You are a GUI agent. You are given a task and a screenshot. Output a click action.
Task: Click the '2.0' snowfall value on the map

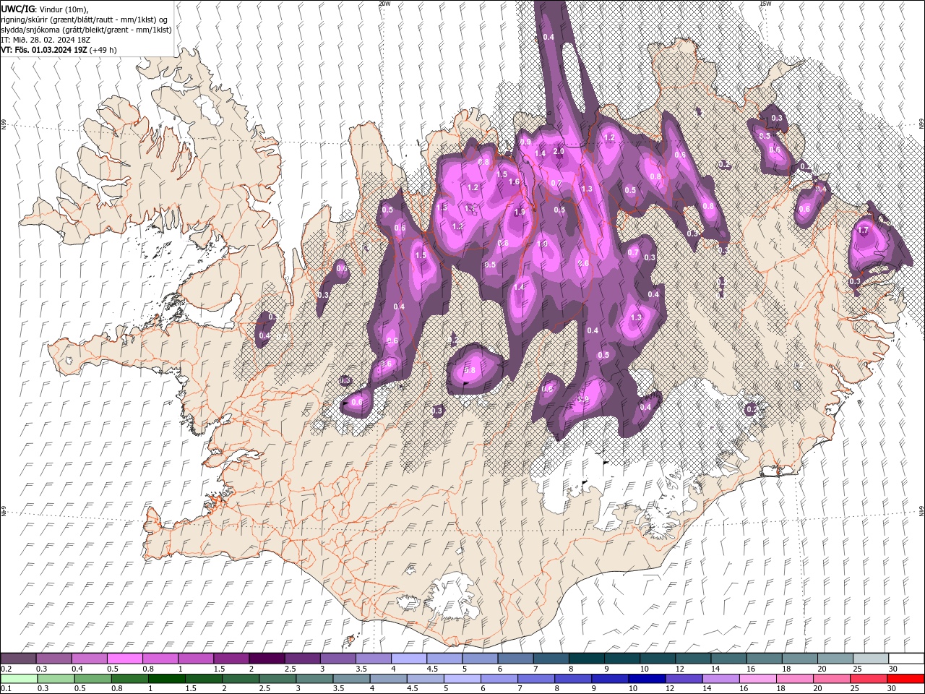point(558,152)
